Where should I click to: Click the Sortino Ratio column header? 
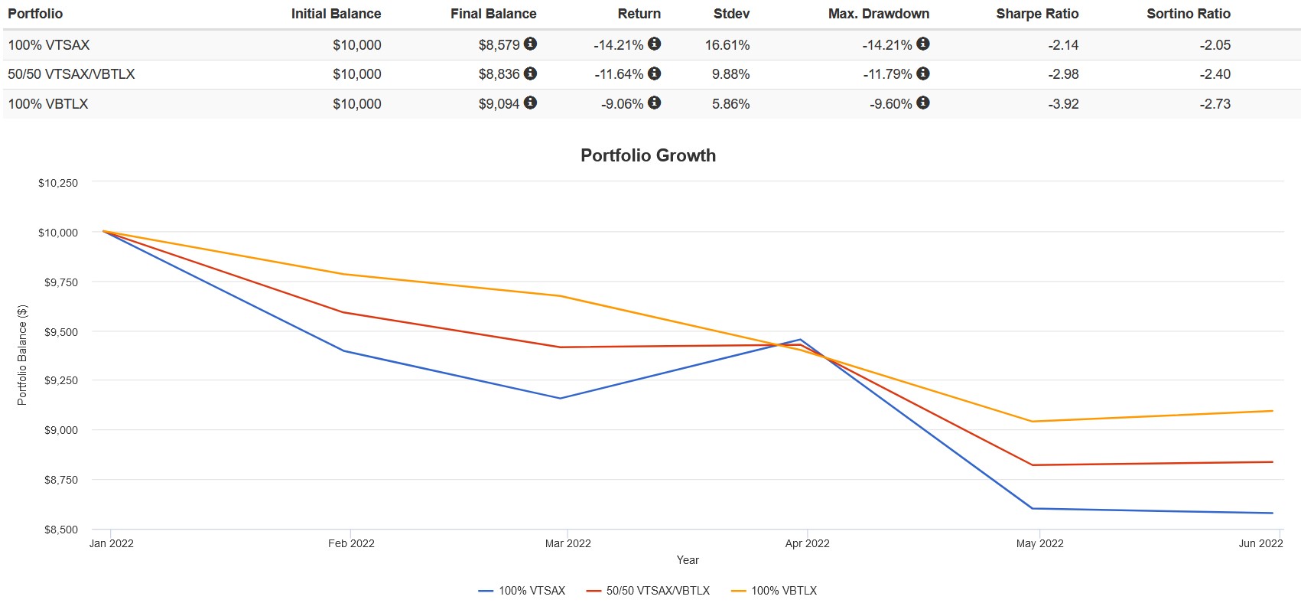click(x=1189, y=14)
